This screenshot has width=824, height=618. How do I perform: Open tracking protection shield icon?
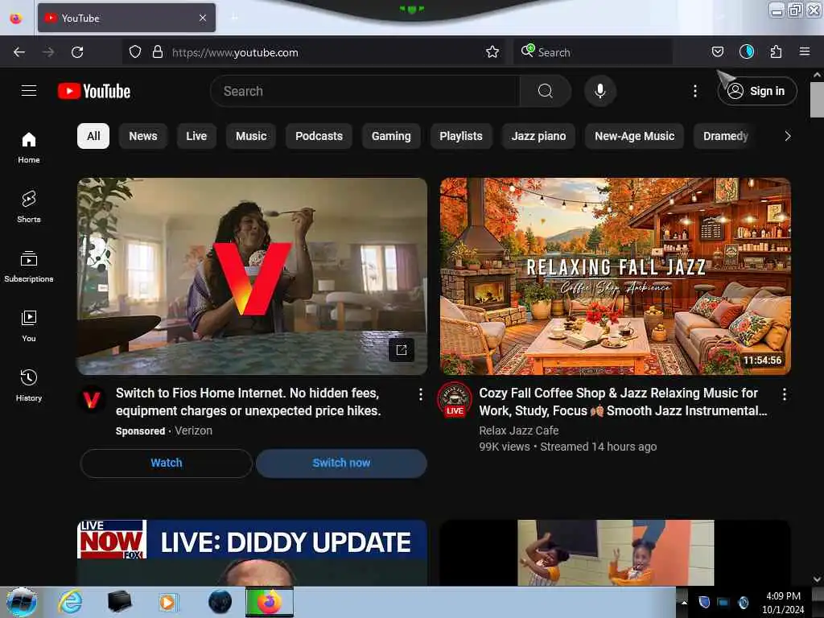point(135,52)
